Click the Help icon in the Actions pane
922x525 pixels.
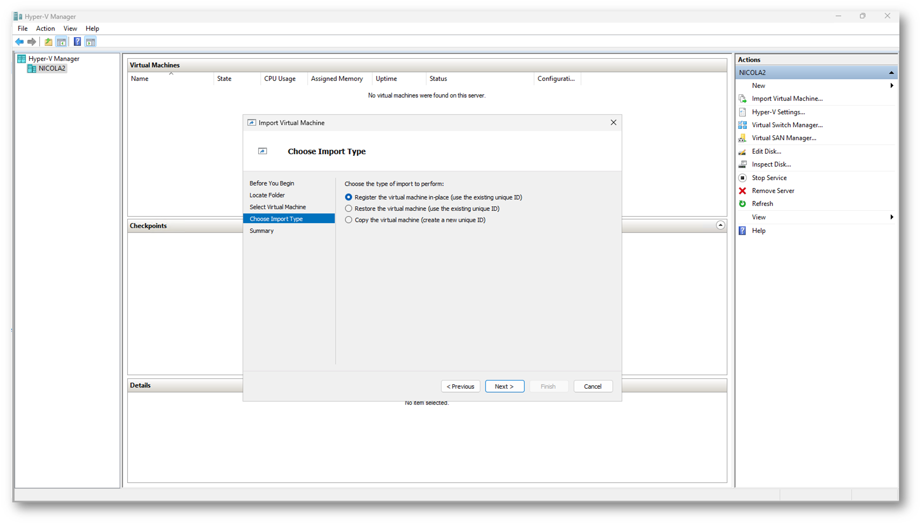pos(743,231)
